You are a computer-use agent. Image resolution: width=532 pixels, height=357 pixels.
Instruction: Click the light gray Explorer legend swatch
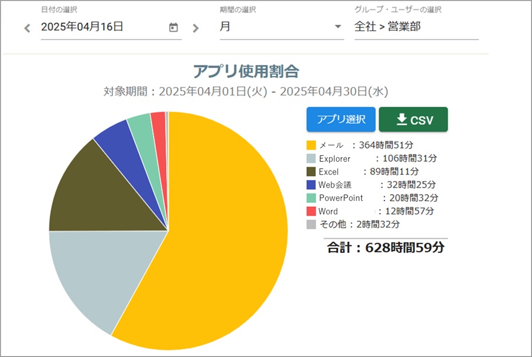point(311,158)
